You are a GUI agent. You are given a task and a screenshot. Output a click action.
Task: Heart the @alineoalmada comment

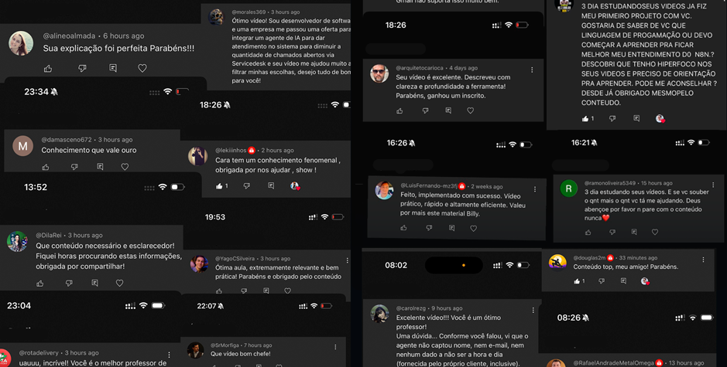(x=142, y=68)
